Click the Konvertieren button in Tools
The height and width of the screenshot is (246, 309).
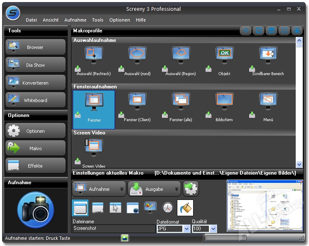click(36, 83)
